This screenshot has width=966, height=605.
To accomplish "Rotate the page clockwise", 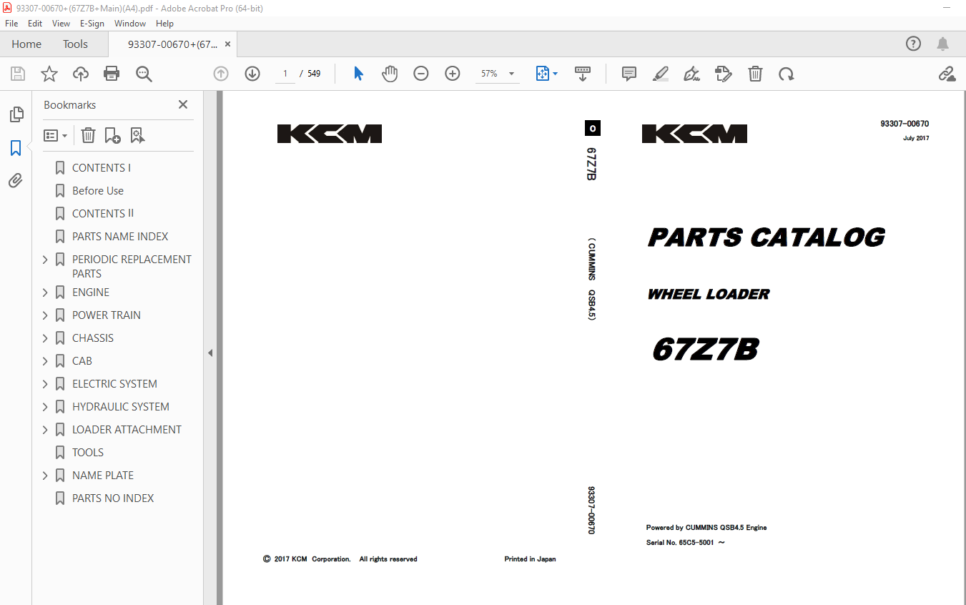I will point(787,74).
